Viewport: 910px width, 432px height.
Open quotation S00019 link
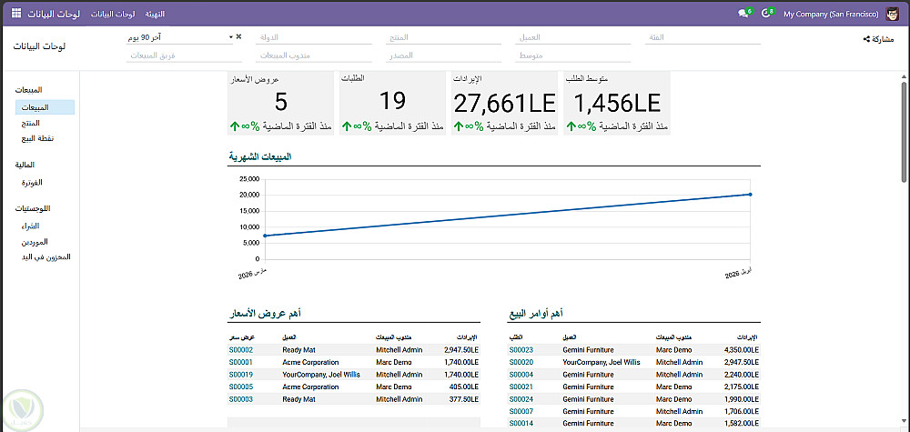[x=241, y=375]
